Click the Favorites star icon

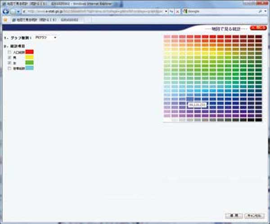pyautogui.click(x=5, y=20)
